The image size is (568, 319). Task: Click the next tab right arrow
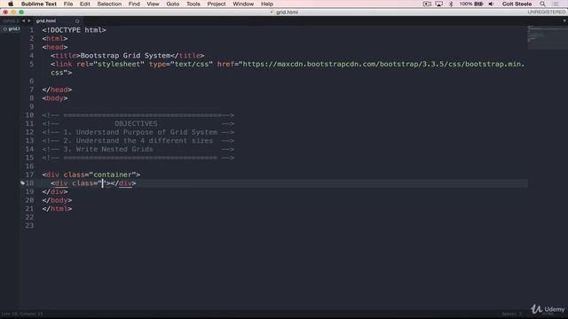[29, 21]
